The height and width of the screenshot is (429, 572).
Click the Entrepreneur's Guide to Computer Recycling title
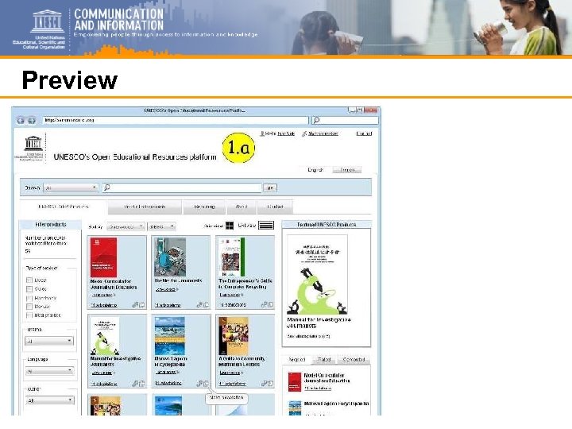click(245, 284)
